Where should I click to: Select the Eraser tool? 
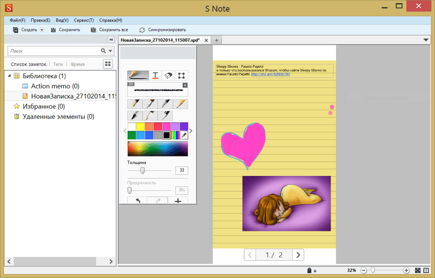tap(168, 75)
